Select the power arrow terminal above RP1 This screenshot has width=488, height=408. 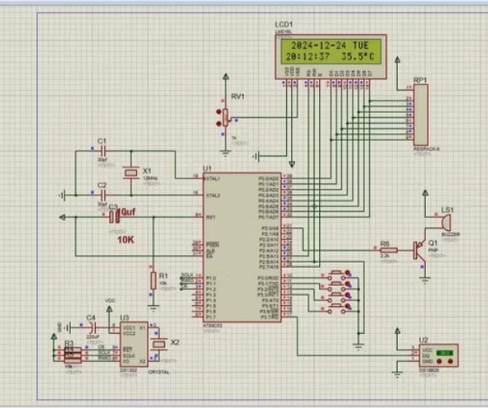(x=397, y=60)
